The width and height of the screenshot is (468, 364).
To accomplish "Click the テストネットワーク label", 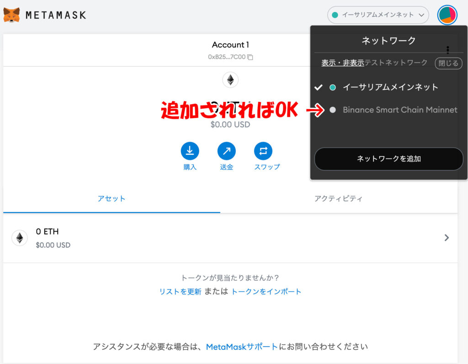I will coord(396,63).
